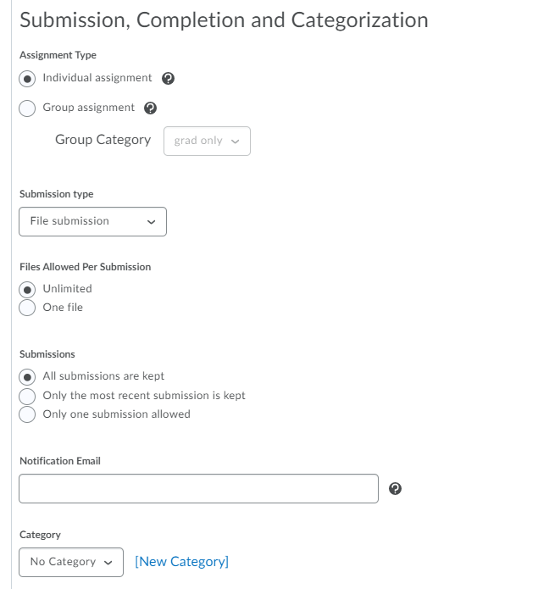538x589 pixels.
Task: Click the Only one submission allowed label
Action: [x=116, y=414]
